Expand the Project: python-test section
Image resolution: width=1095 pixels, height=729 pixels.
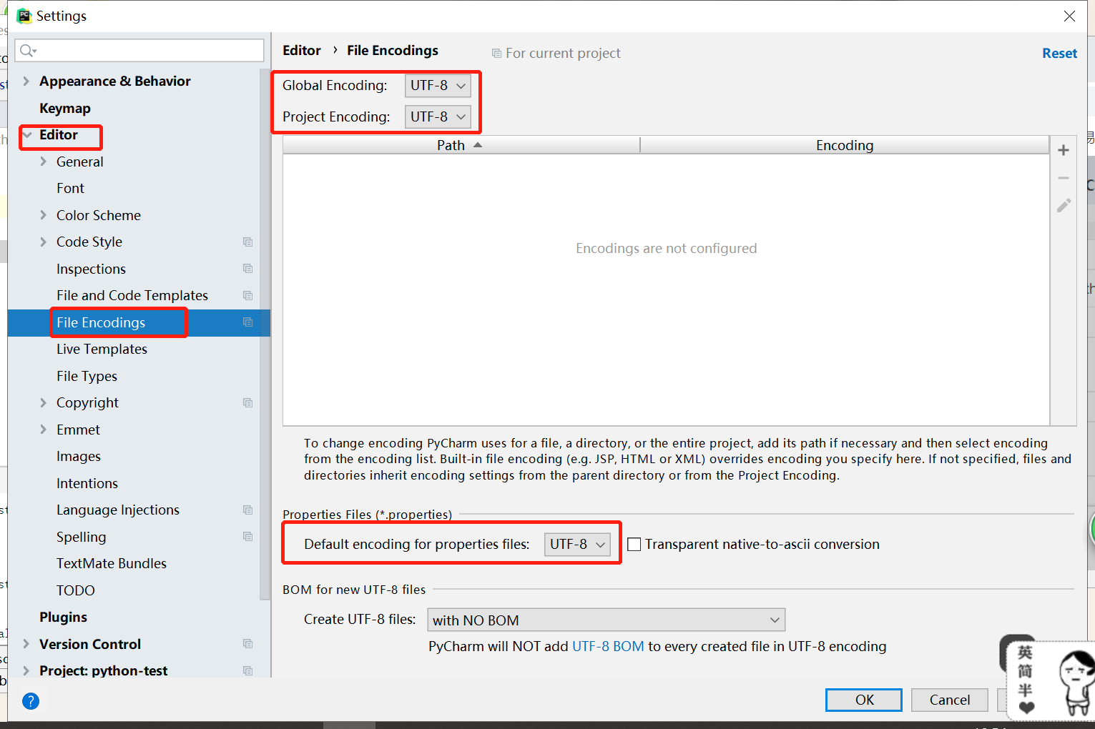[26, 671]
